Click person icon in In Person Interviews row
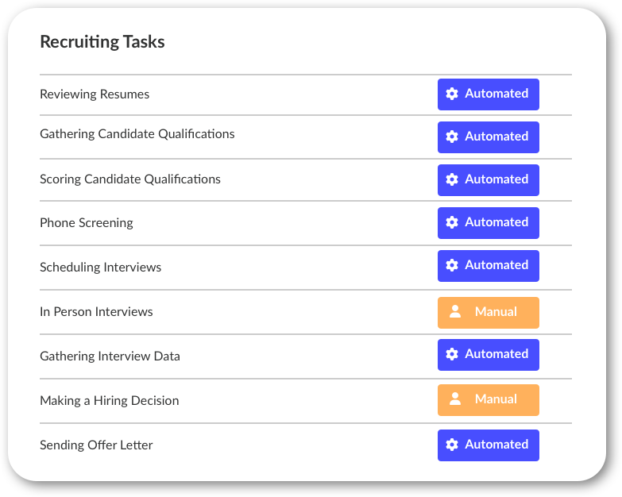The width and height of the screenshot is (622, 497). coord(455,311)
